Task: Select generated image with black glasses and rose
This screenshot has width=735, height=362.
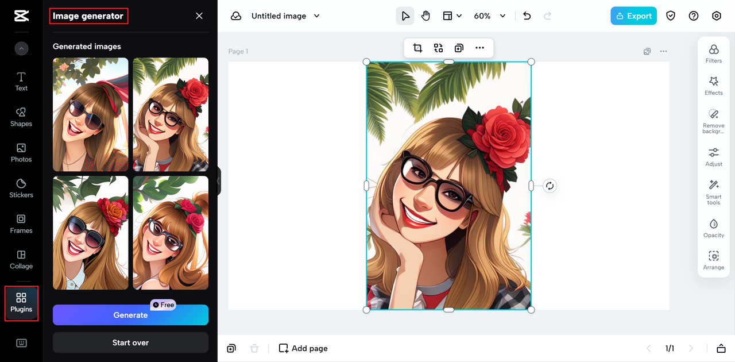Action: pyautogui.click(x=171, y=114)
